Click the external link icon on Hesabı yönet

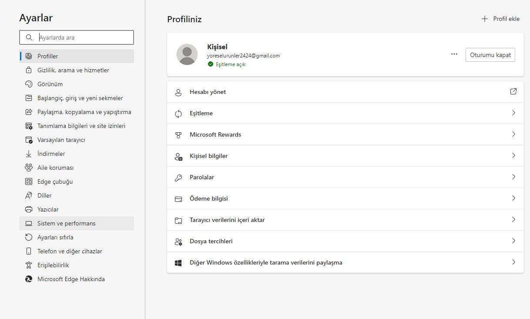[x=513, y=92]
